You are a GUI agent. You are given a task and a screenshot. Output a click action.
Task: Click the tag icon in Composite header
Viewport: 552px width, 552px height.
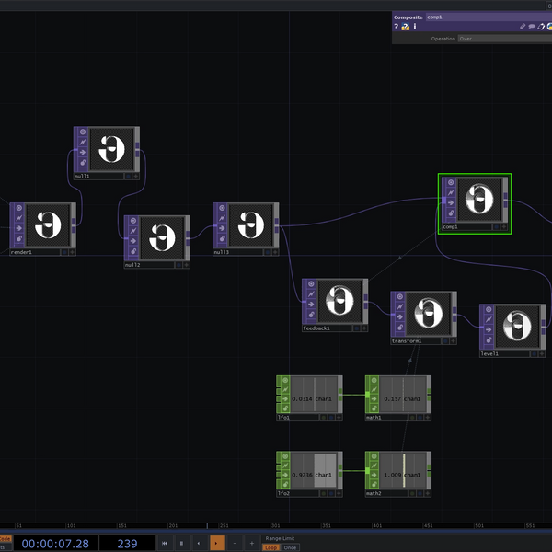[542, 27]
